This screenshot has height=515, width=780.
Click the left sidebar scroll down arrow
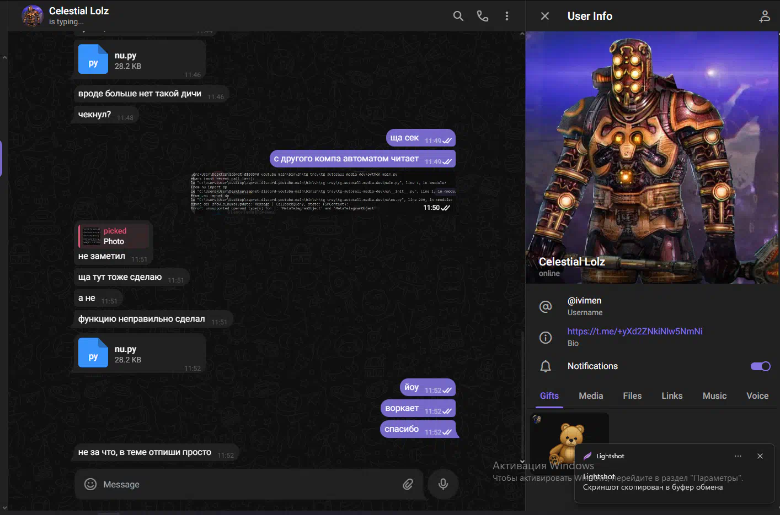(4, 508)
